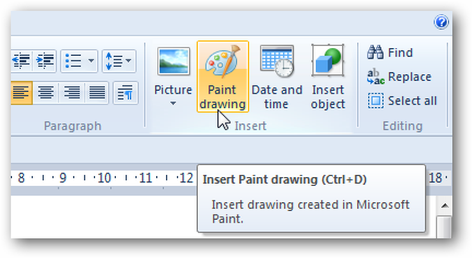Start a bulleted list
Viewport: 472px width, 258px height.
(73, 61)
